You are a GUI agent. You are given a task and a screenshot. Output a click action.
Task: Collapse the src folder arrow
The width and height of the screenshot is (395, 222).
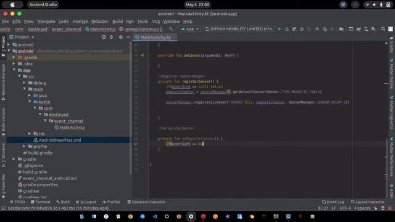(x=19, y=76)
